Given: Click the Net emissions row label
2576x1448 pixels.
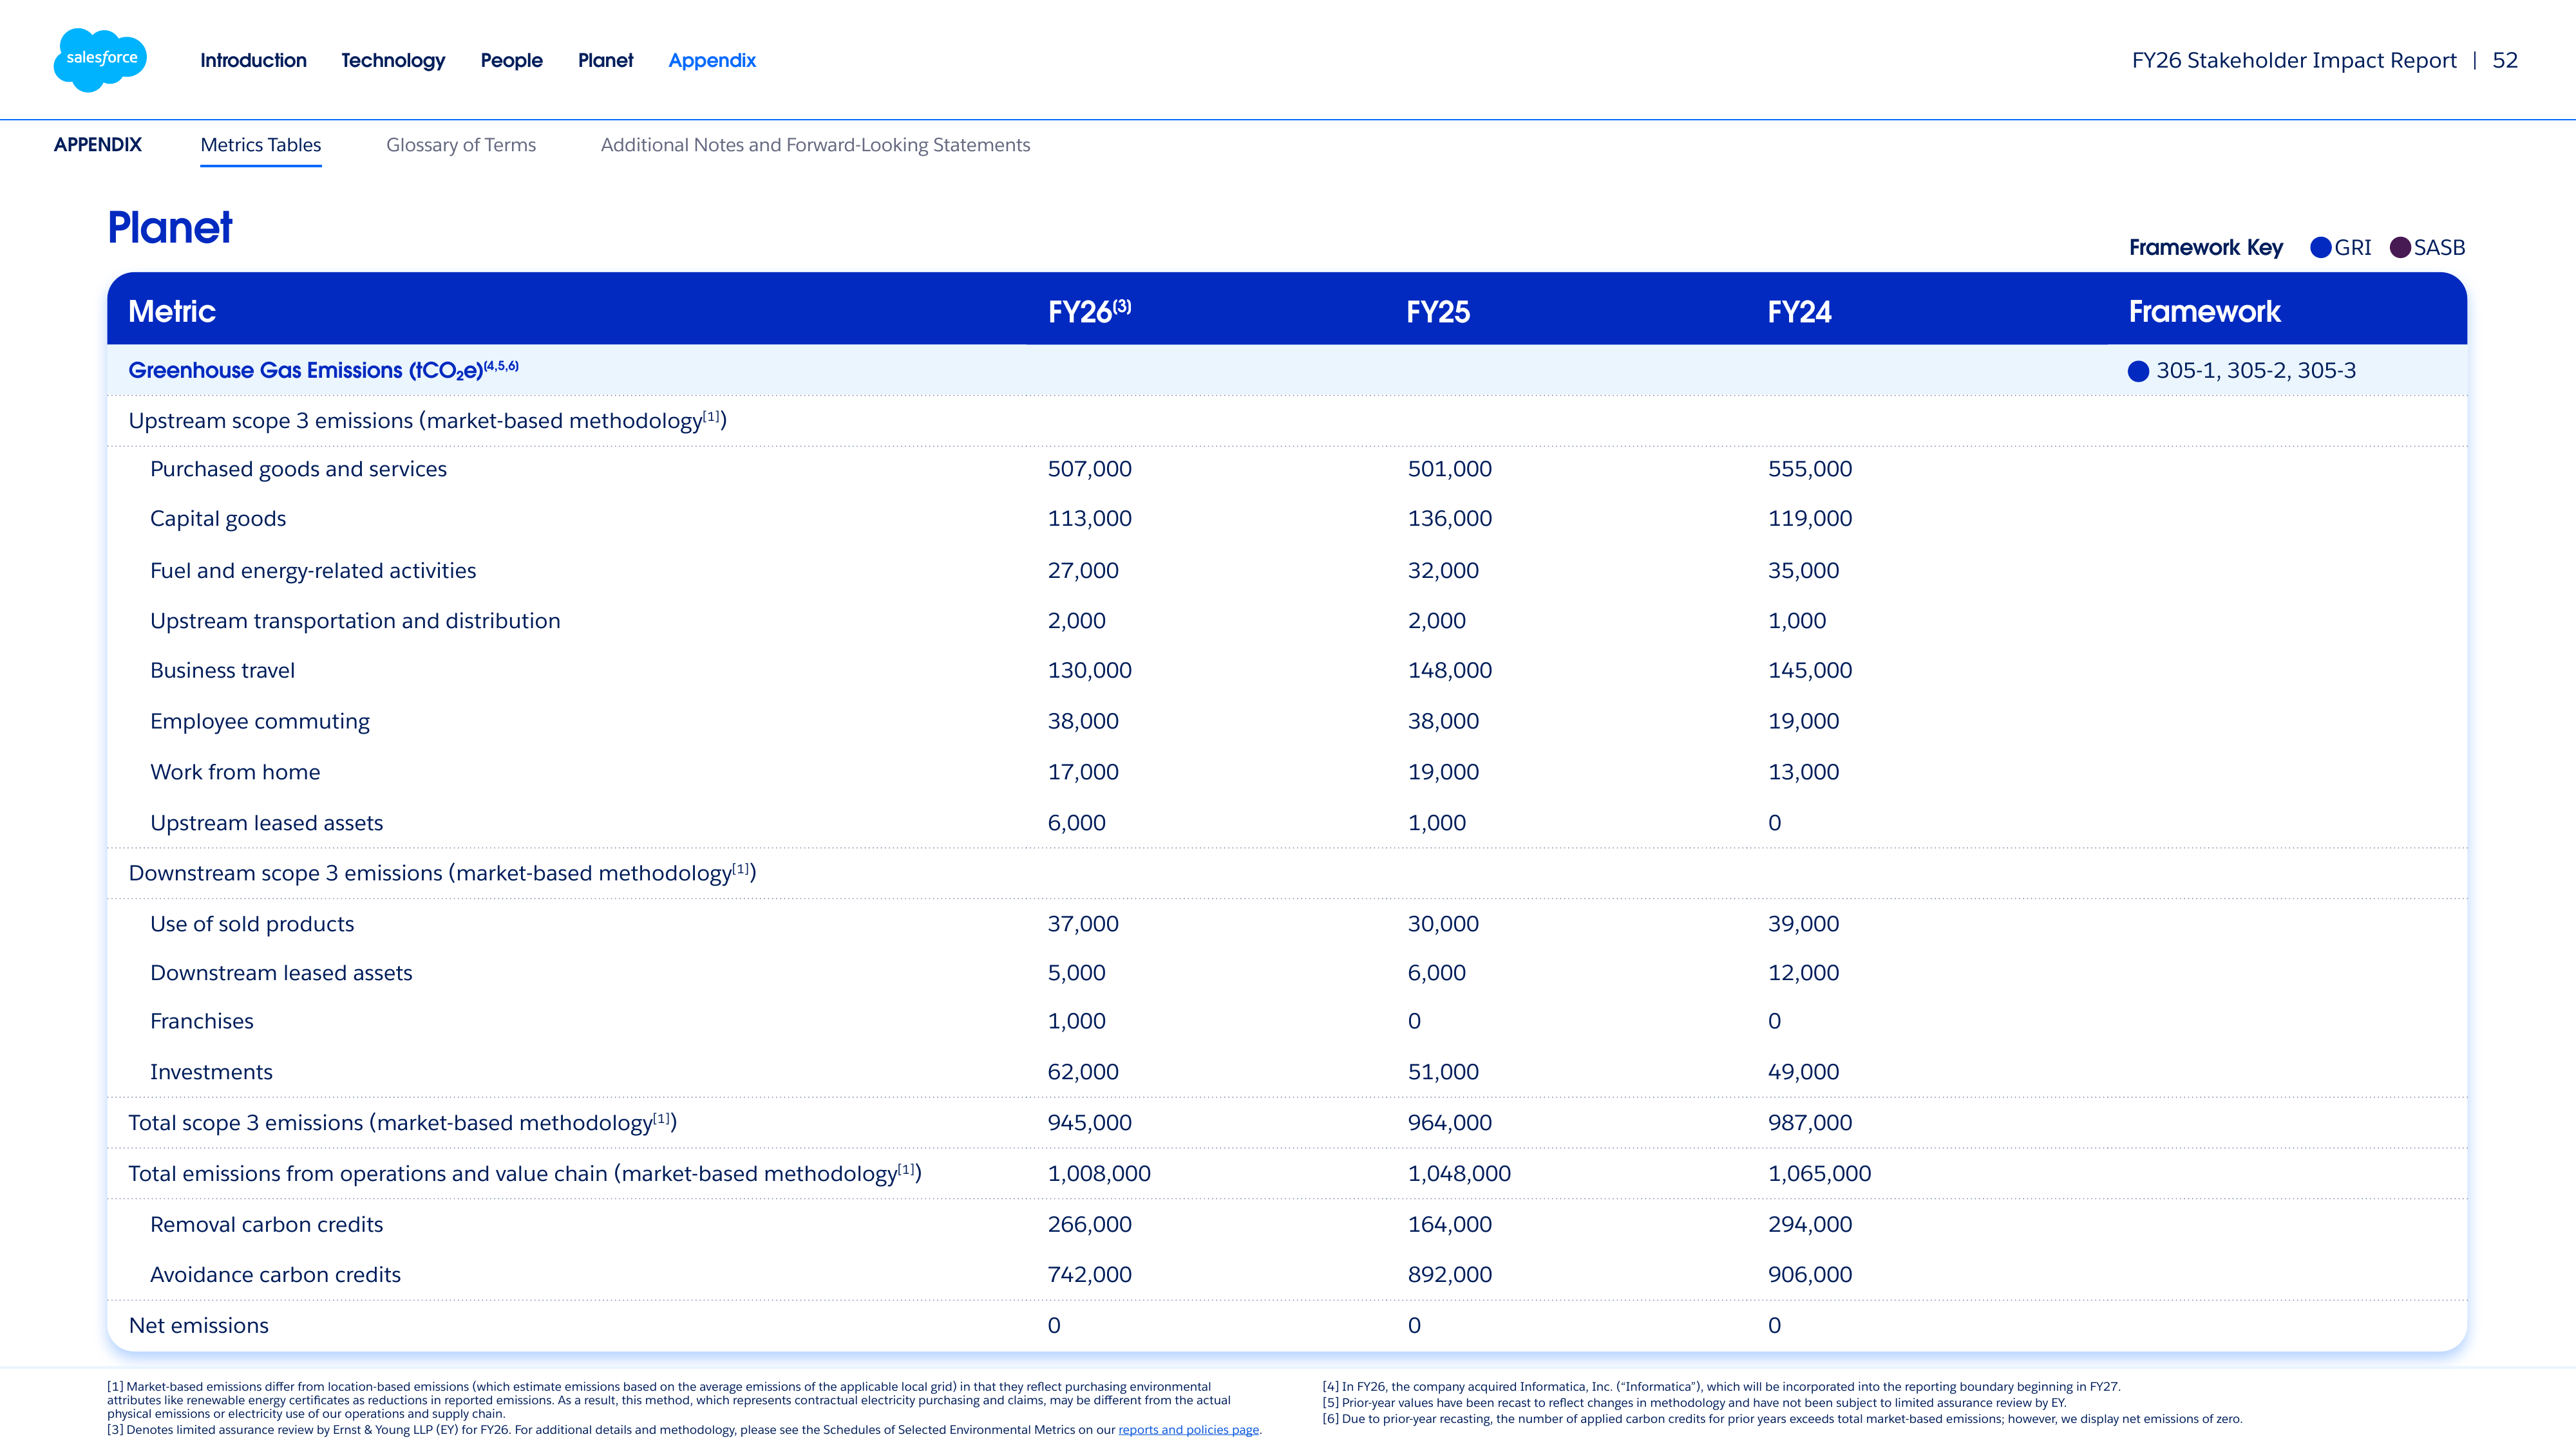Looking at the screenshot, I should 199,1325.
